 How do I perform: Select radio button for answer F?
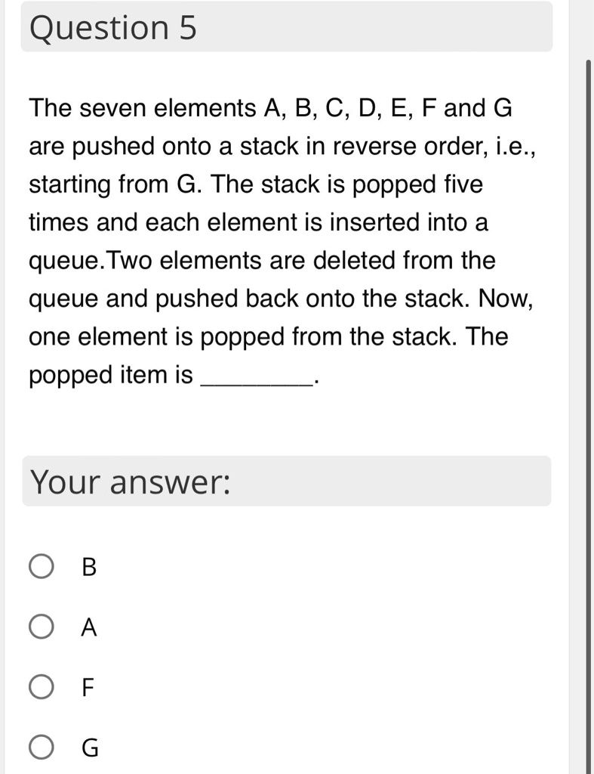[x=42, y=687]
